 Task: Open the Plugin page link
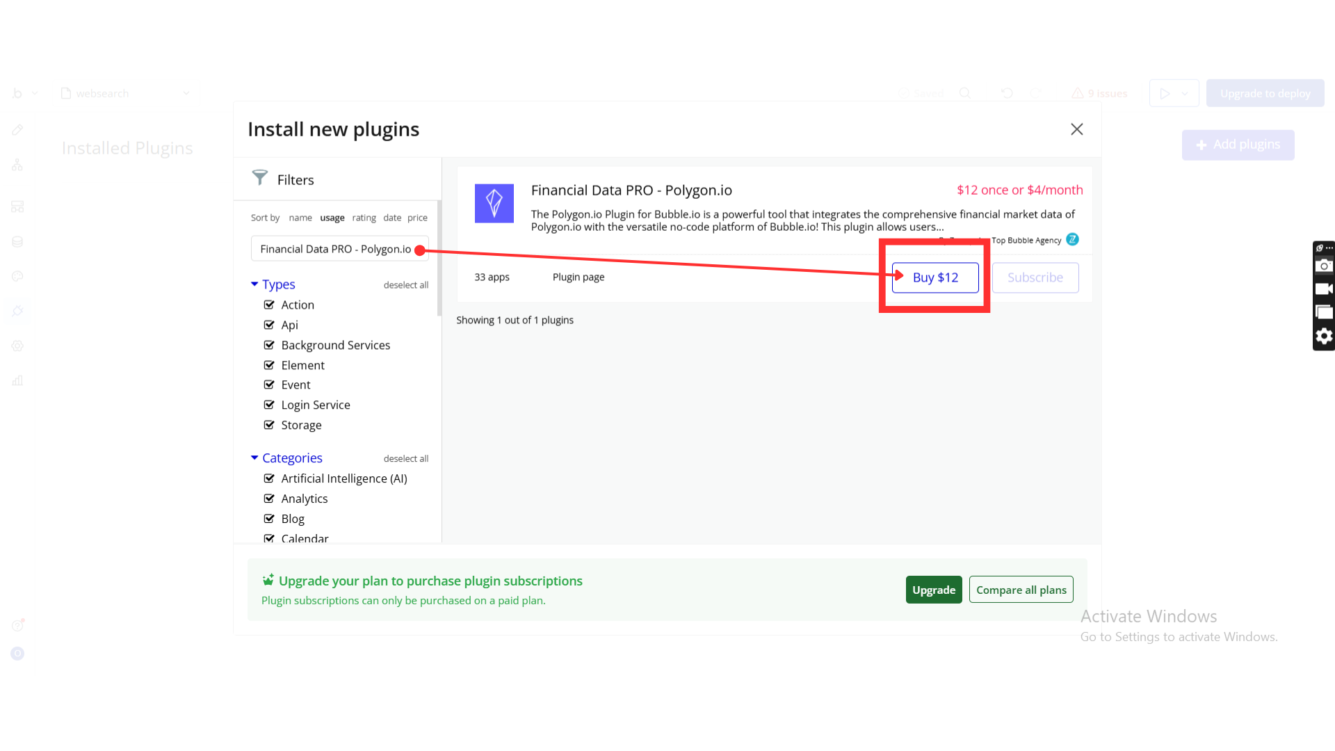pyautogui.click(x=578, y=277)
